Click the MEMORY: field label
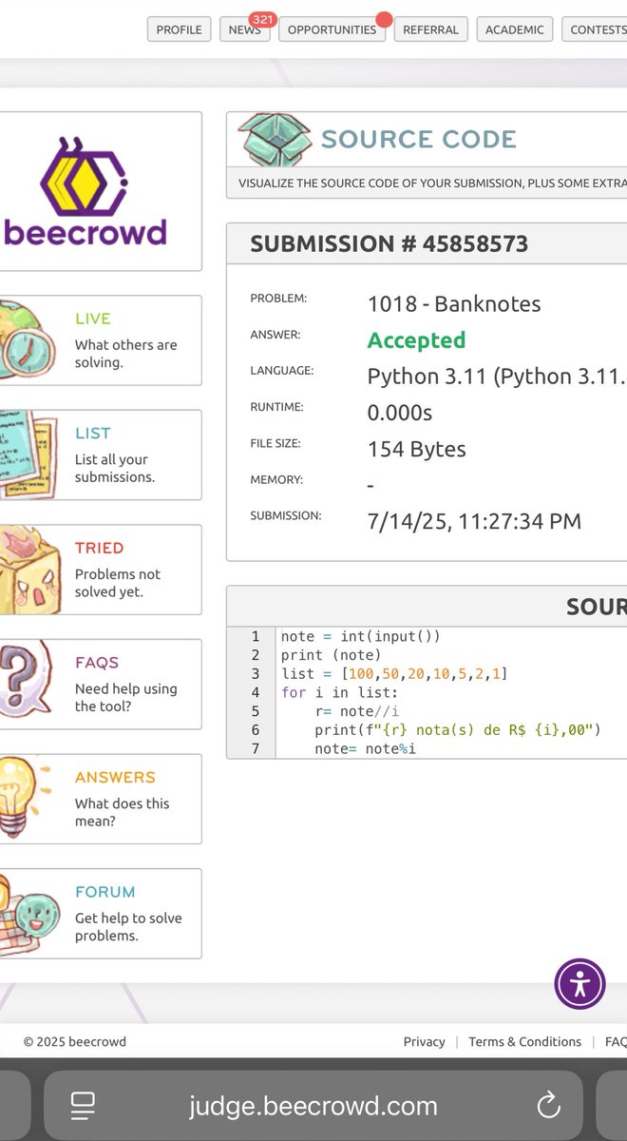 point(276,479)
